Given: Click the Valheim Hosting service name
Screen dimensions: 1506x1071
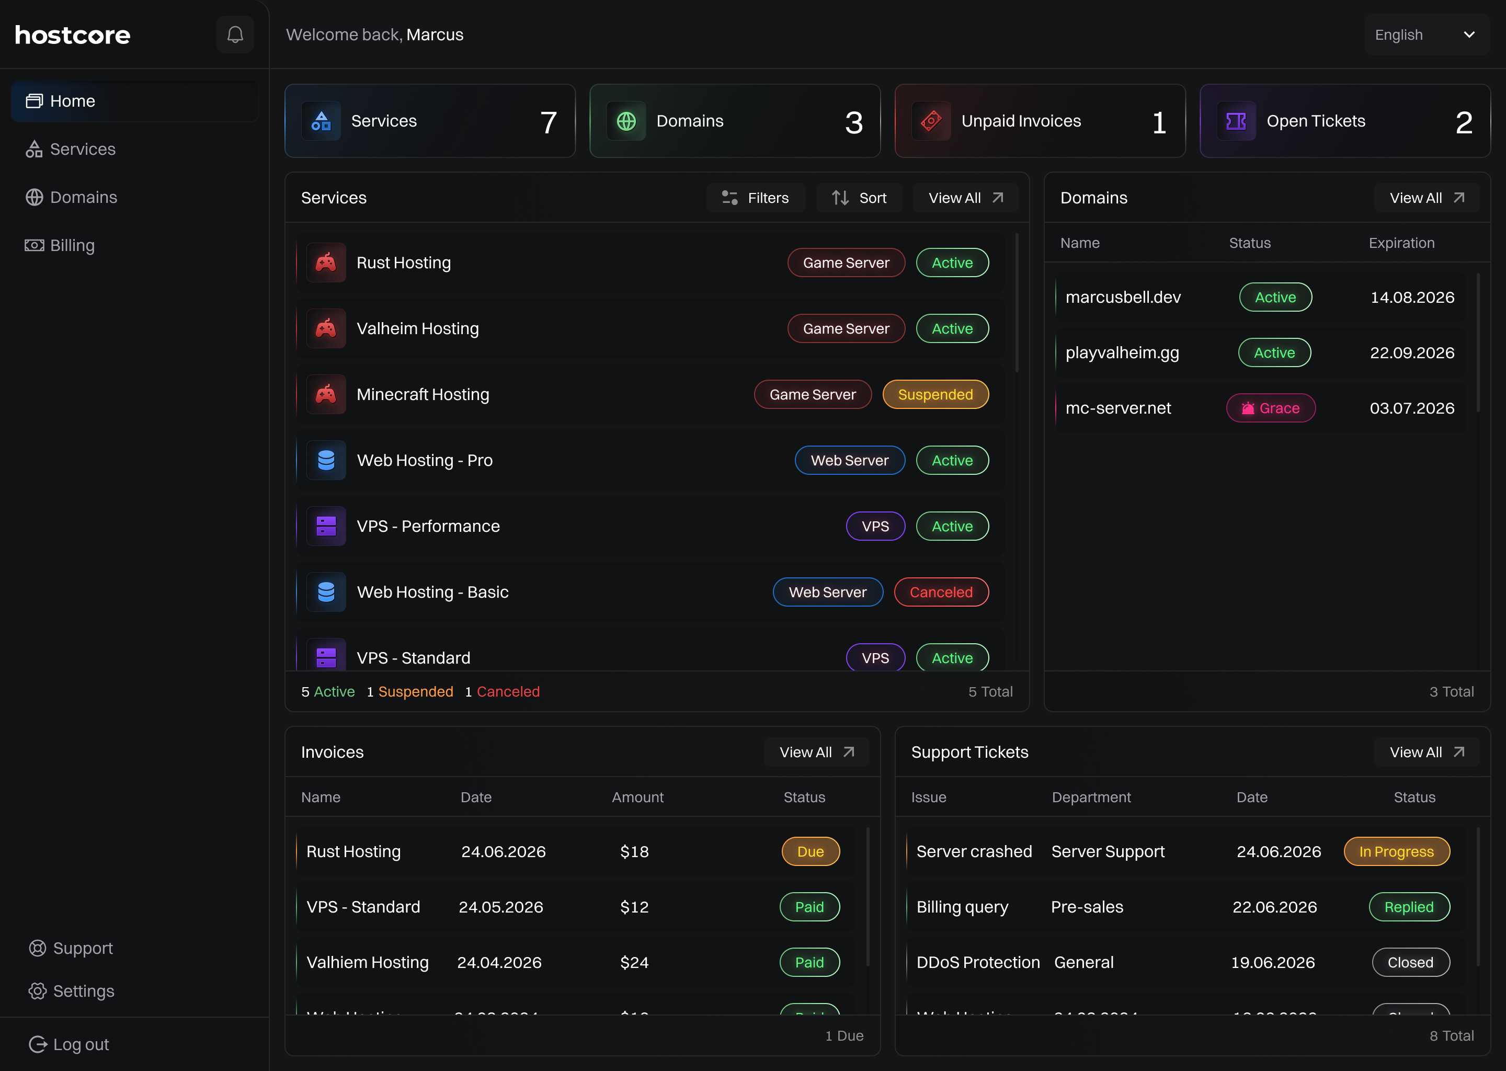Looking at the screenshot, I should click(x=417, y=328).
